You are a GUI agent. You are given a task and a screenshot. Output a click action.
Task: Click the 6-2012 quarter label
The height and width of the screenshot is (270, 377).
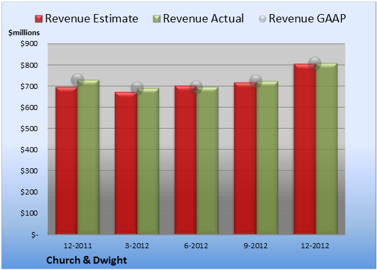[196, 246]
